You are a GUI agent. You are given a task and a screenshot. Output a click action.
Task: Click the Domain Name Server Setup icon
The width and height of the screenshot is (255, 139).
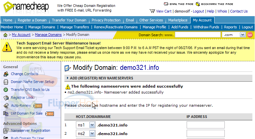6,82
